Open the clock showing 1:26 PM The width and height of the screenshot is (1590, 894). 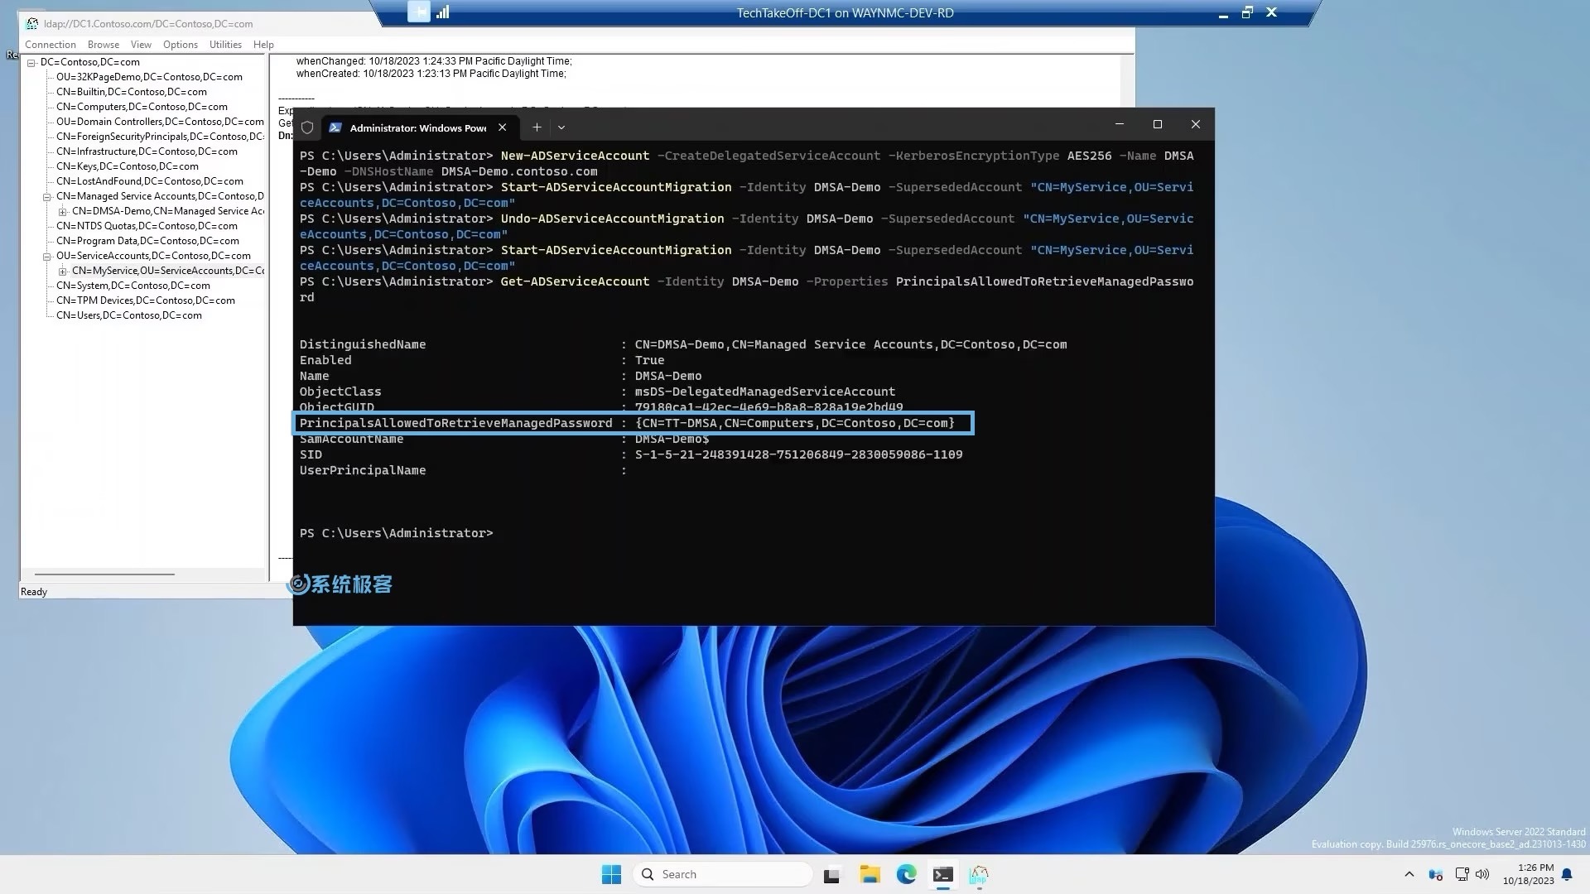(1529, 874)
